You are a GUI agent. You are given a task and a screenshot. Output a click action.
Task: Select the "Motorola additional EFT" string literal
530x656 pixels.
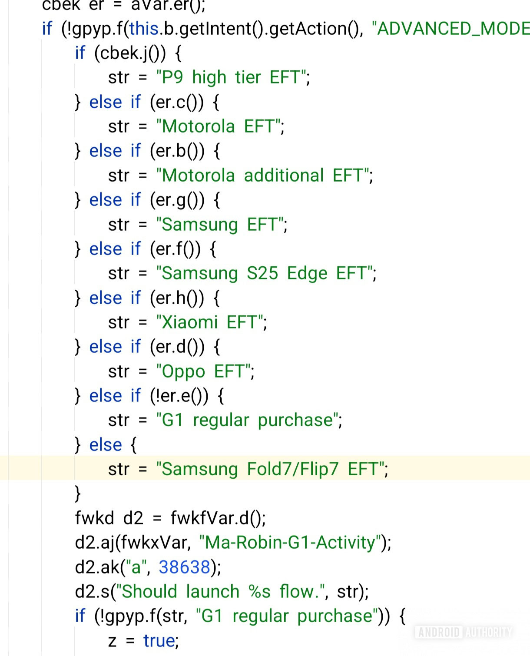(x=264, y=176)
